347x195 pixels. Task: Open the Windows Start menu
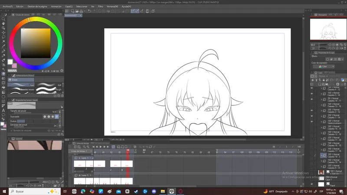[x=4, y=191]
